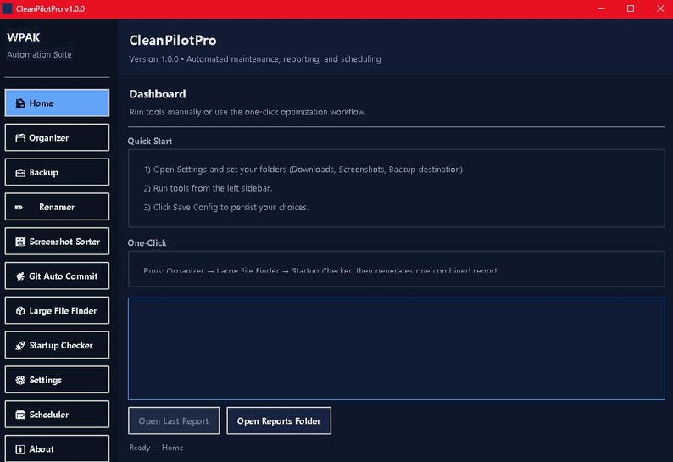This screenshot has width=673, height=462.
Task: Click the Quick Start instructions panel
Action: (x=396, y=188)
